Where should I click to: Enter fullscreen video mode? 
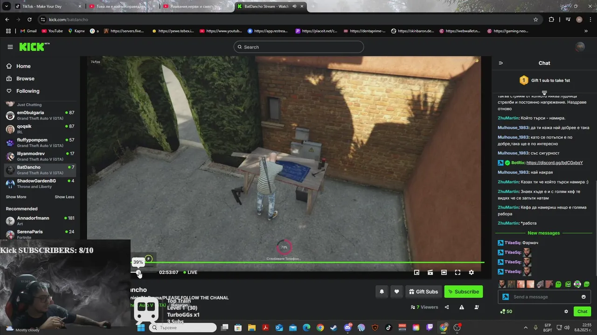coord(458,273)
